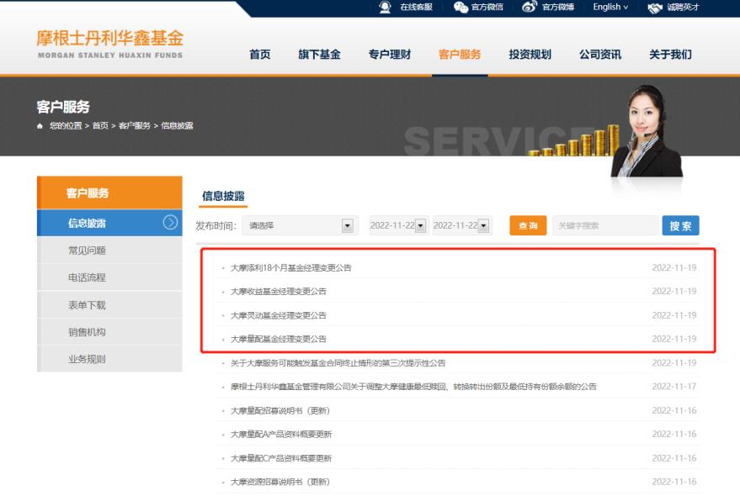Open the official Weibo icon
This screenshot has height=496, width=740.
pyautogui.click(x=530, y=8)
